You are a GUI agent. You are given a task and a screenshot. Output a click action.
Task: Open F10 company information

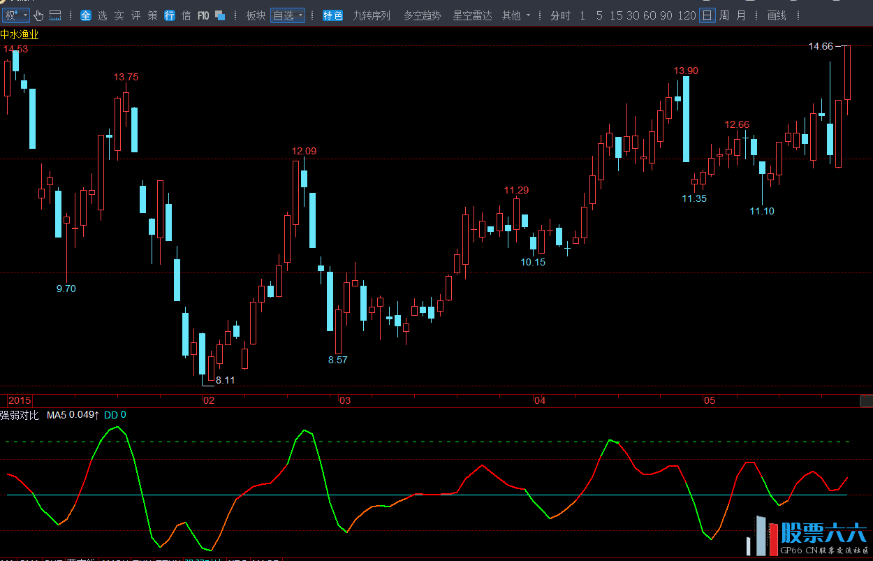click(203, 15)
